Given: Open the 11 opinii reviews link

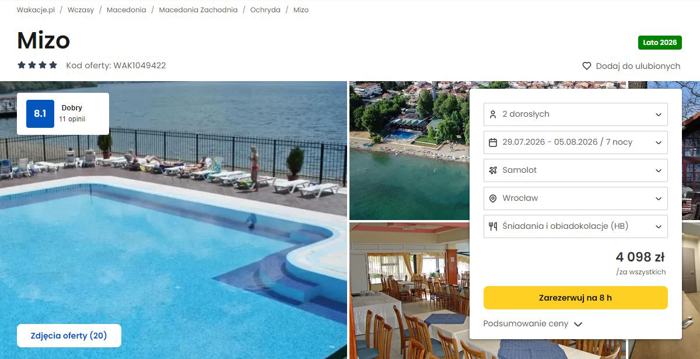Looking at the screenshot, I should click(72, 119).
